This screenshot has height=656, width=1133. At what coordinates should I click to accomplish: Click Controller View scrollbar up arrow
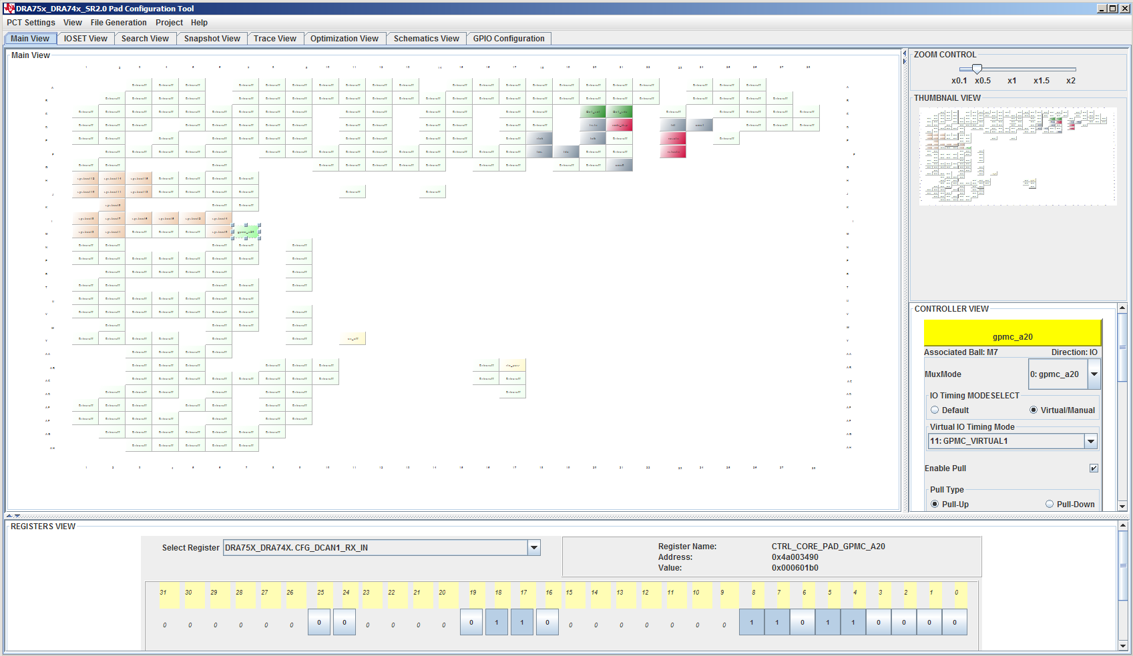pyautogui.click(x=1122, y=309)
